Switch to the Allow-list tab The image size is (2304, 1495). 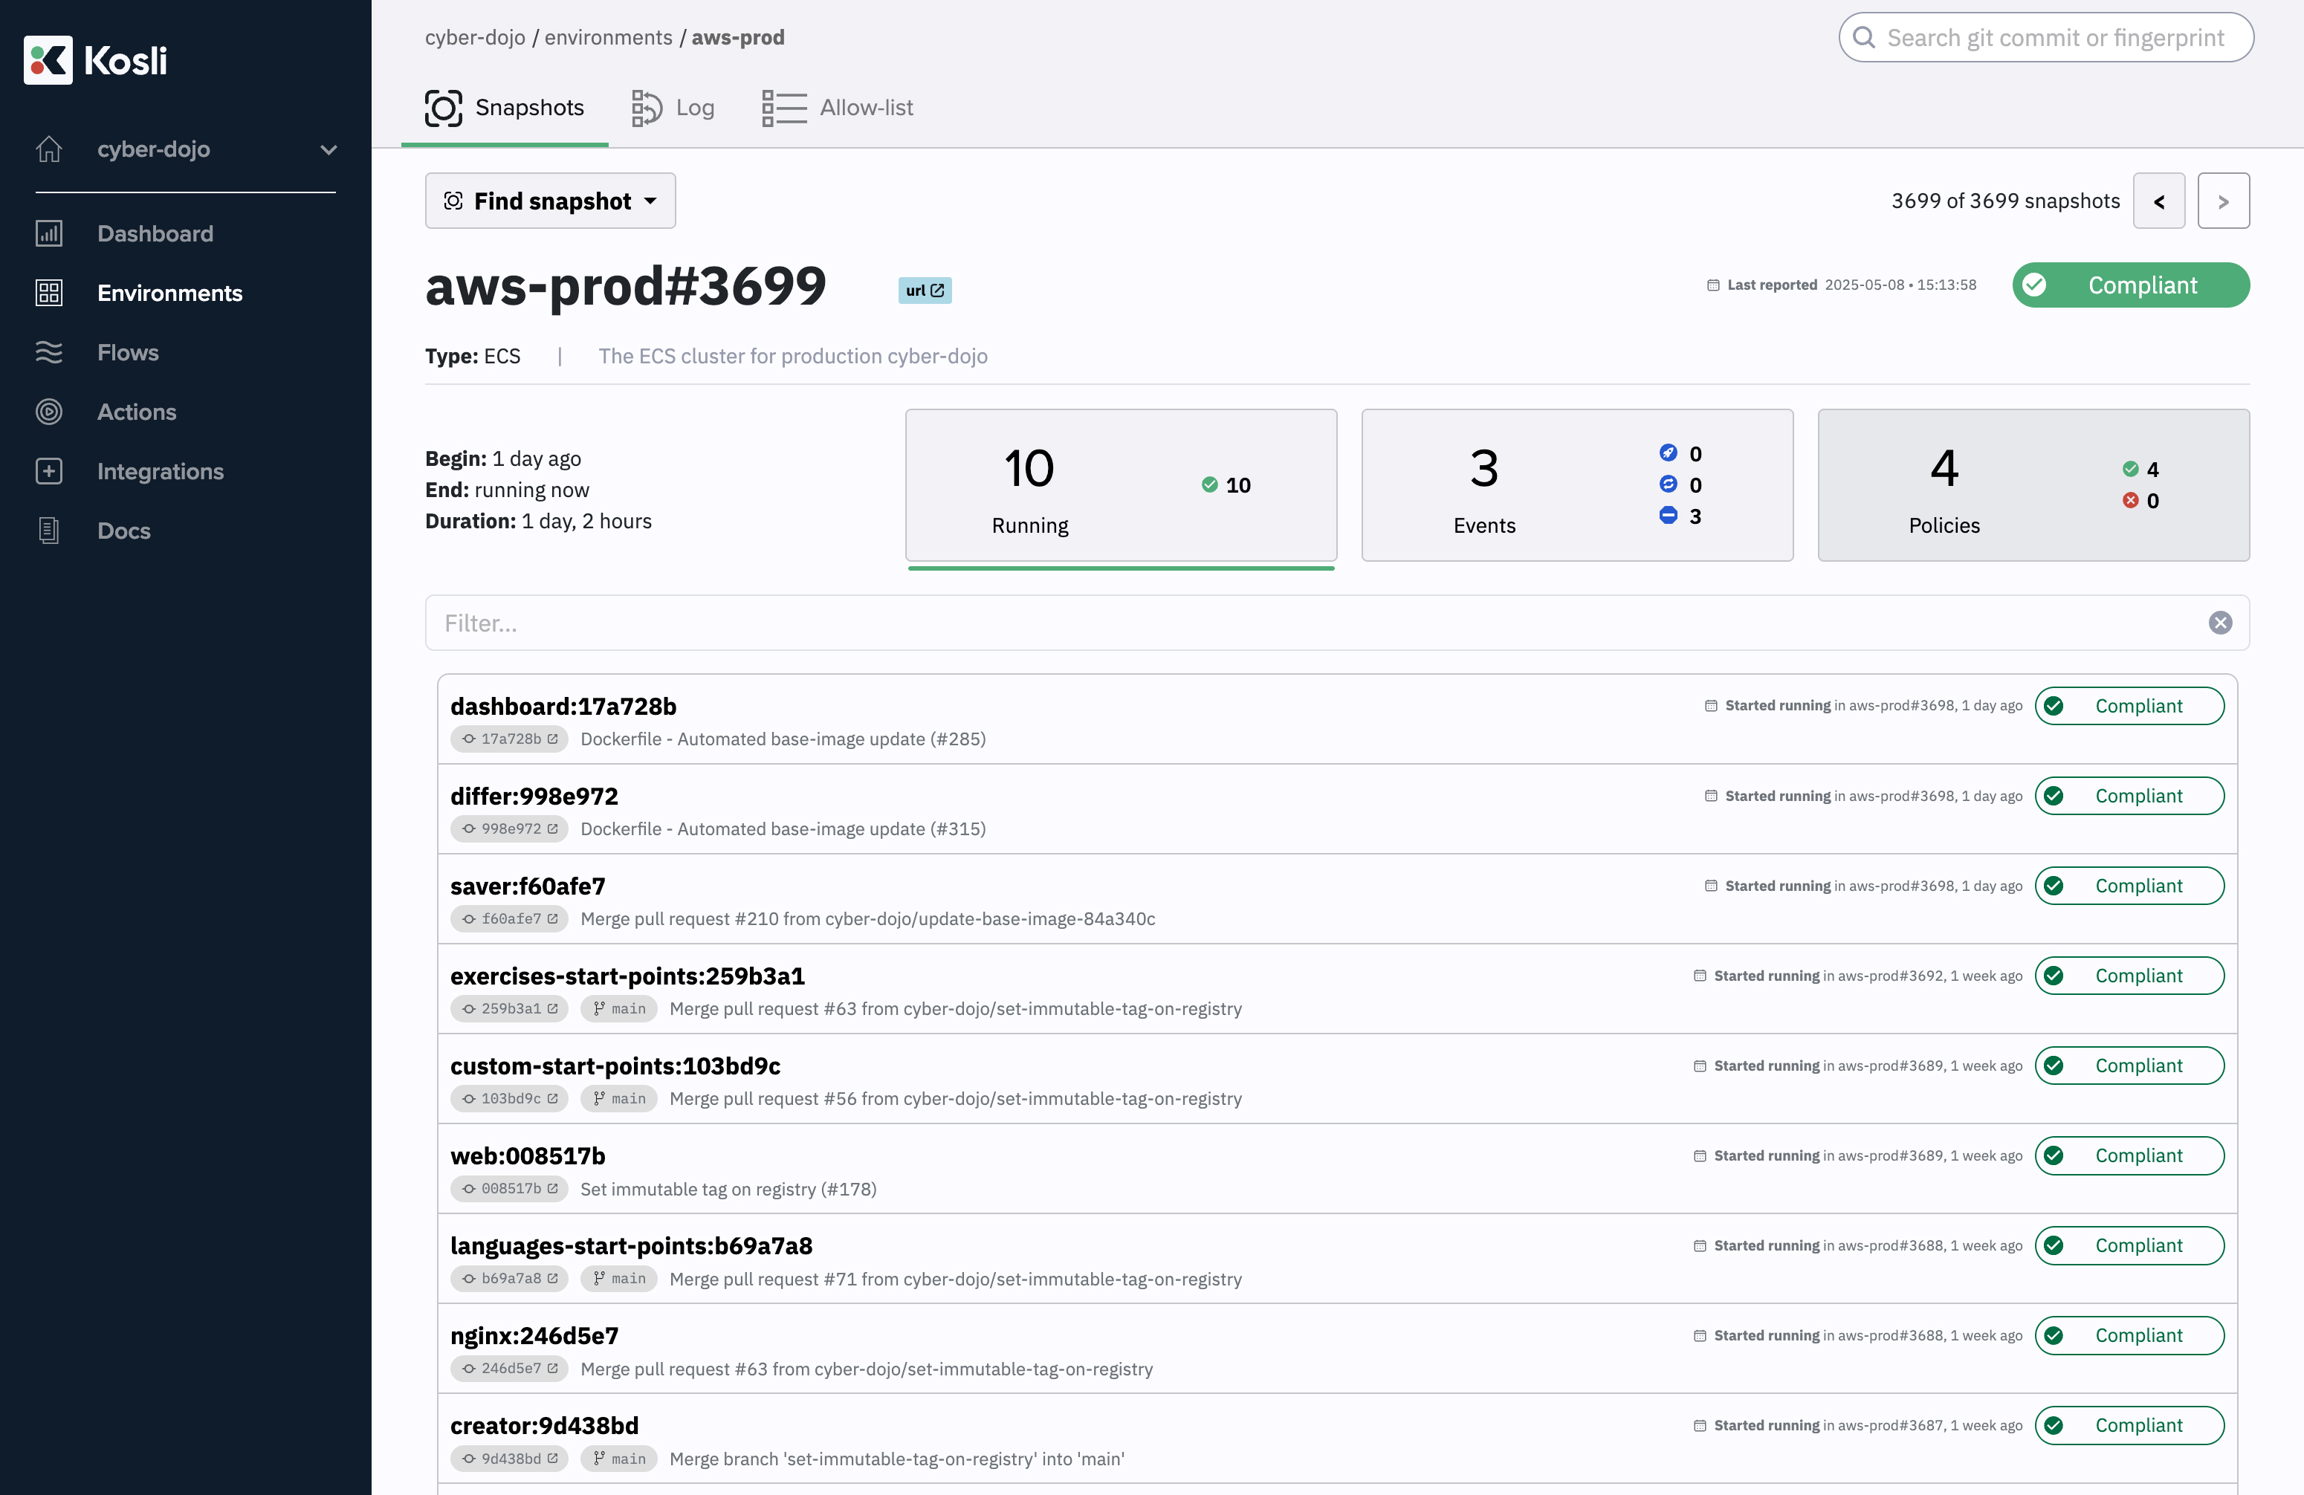838,108
